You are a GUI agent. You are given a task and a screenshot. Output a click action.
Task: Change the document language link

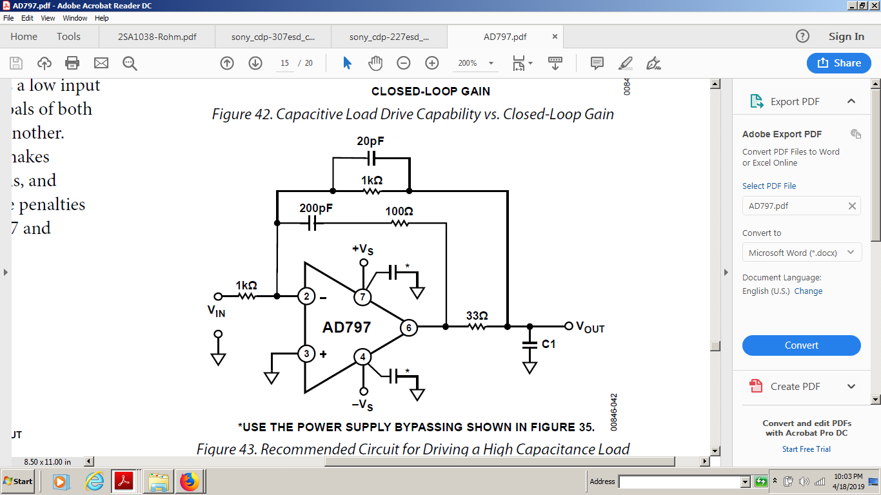[x=808, y=291]
